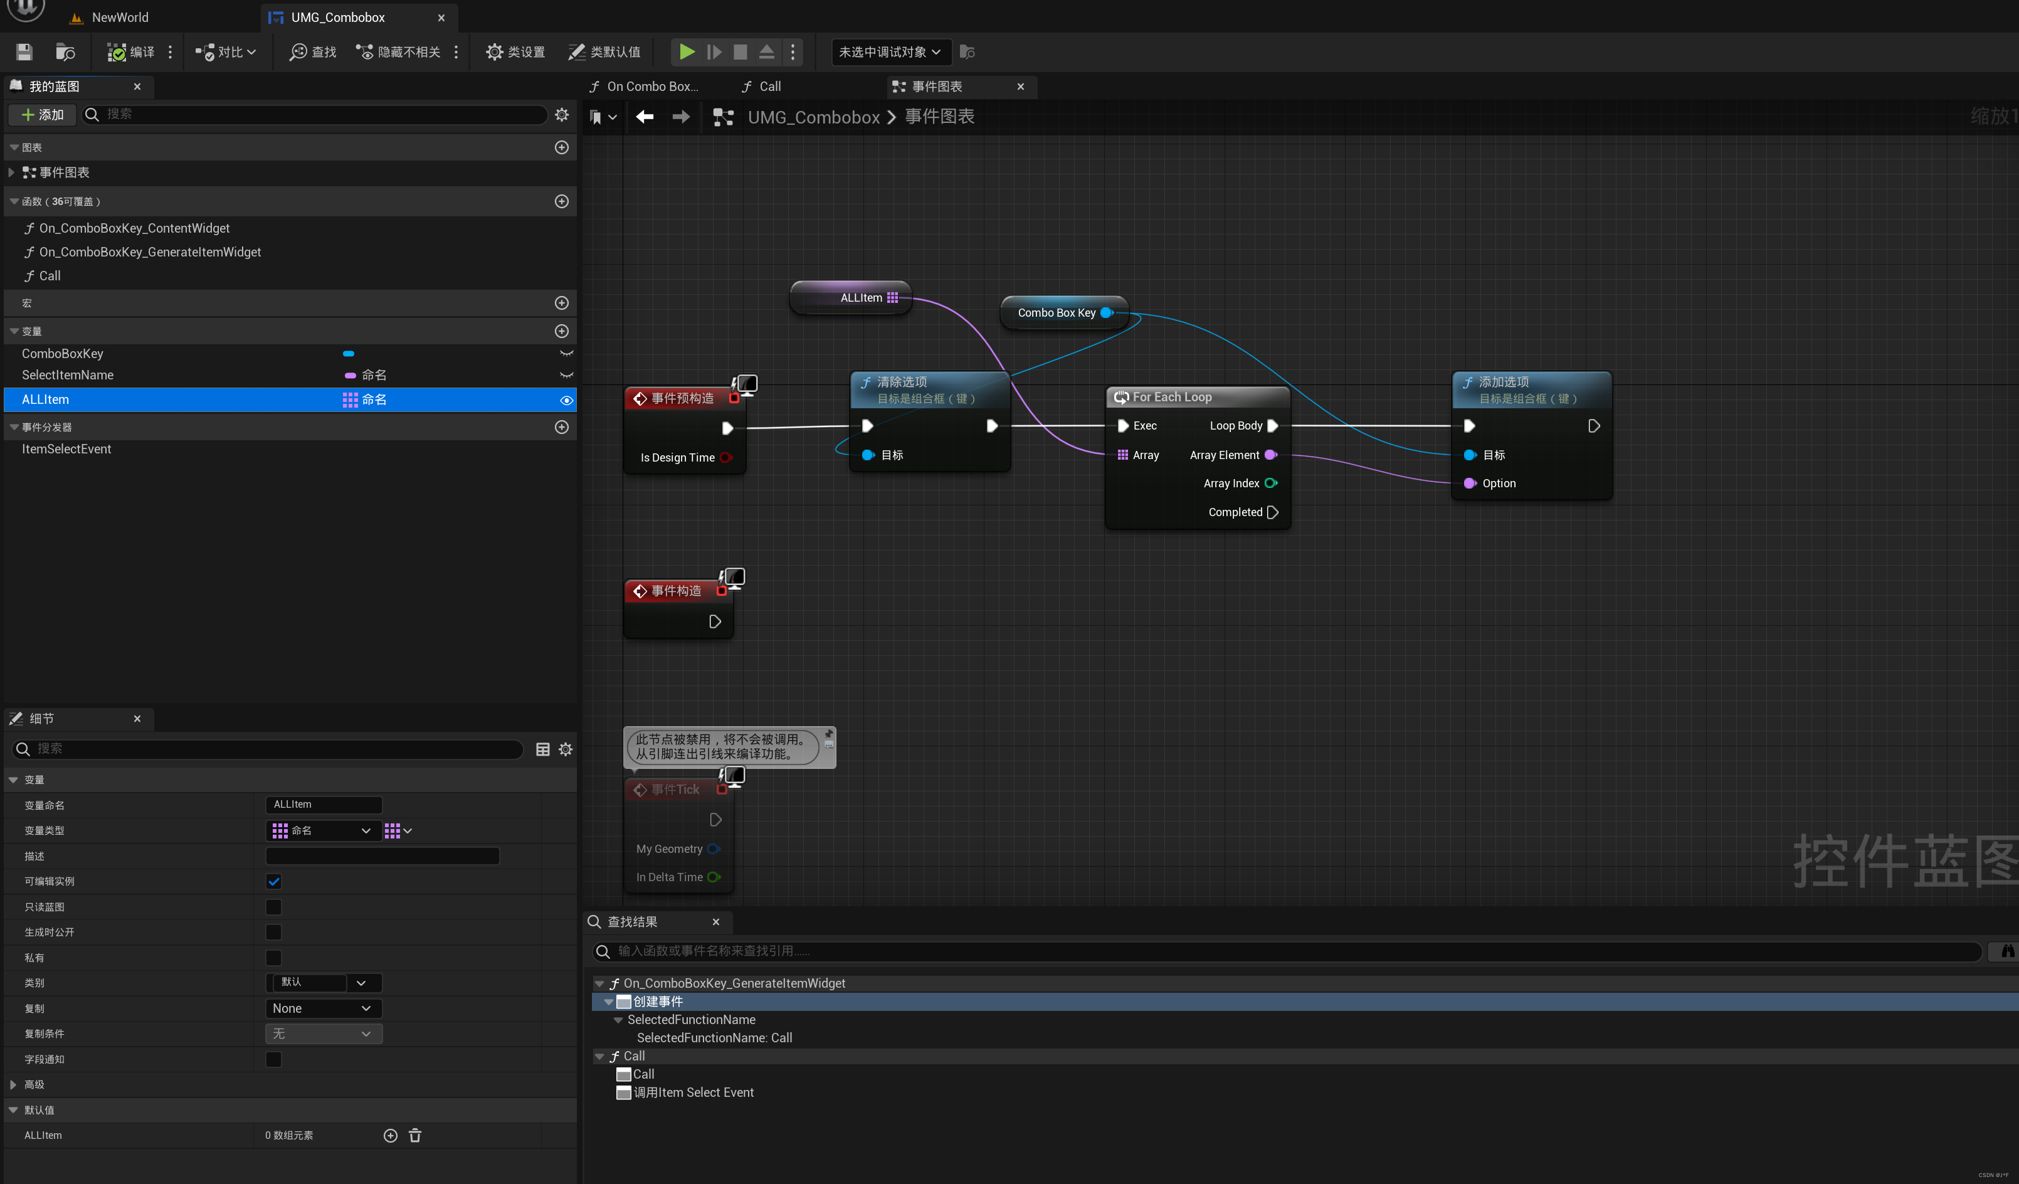This screenshot has height=1184, width=2019.
Task: Click the Details panel search field
Action: tap(268, 748)
